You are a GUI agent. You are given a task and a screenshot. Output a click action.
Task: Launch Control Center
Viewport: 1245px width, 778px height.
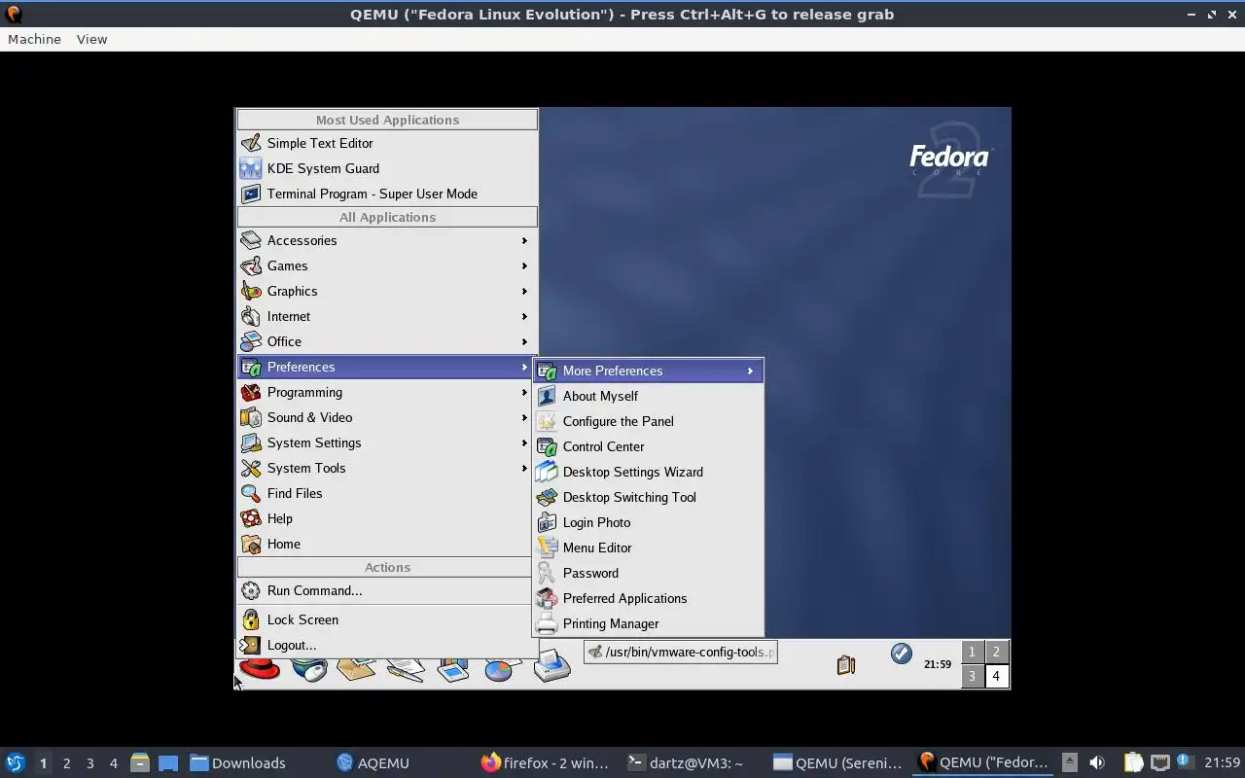(649, 446)
